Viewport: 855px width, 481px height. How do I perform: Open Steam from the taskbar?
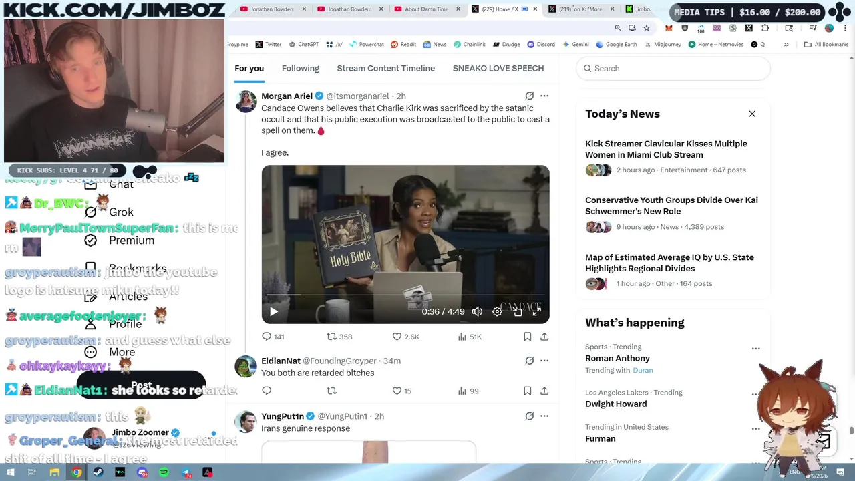[x=98, y=472]
